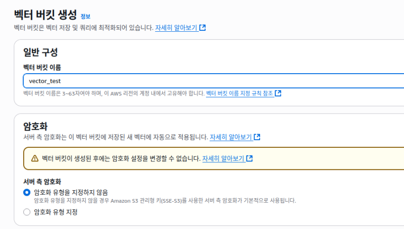Click the 일반 구성 section heading
This screenshot has height=229, width=404.
coord(40,51)
